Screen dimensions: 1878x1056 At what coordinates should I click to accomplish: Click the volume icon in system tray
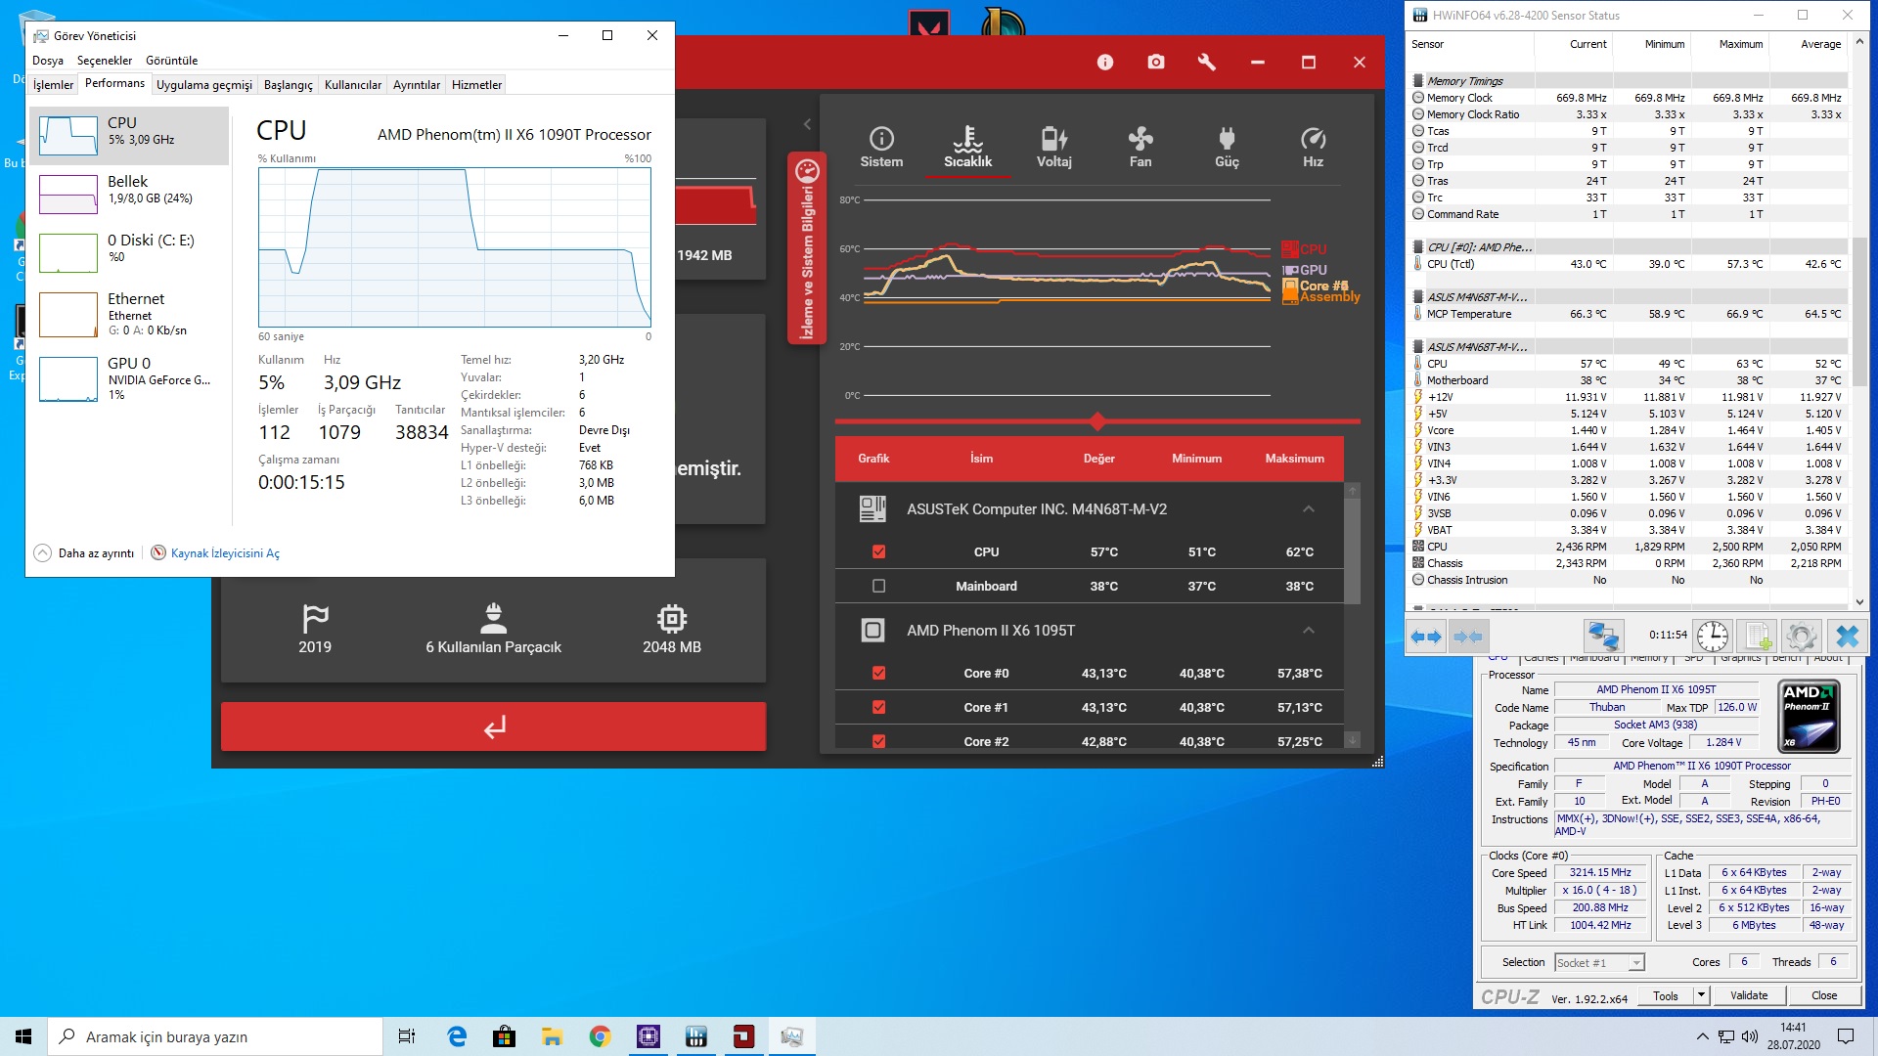click(1750, 1036)
